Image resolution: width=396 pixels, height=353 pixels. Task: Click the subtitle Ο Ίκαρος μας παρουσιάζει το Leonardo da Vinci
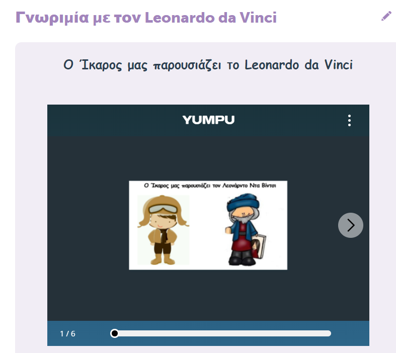pos(208,65)
